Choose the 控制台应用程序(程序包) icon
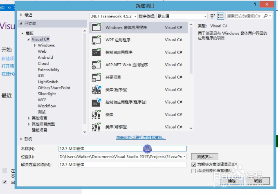This screenshot has height=194, width=278. pyautogui.click(x=96, y=102)
